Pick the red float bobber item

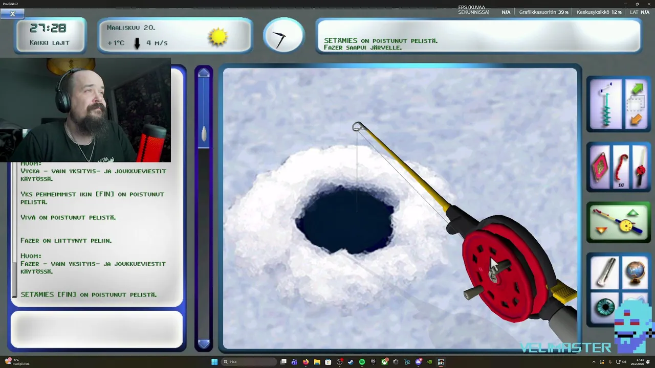[640, 167]
